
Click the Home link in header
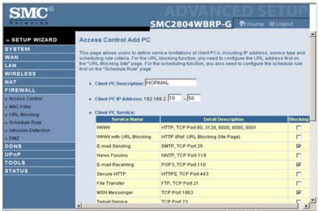point(252,24)
